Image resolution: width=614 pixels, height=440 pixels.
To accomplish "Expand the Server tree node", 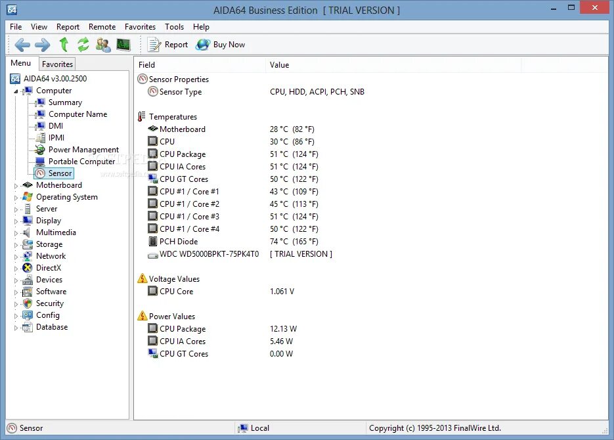I will pos(16,209).
